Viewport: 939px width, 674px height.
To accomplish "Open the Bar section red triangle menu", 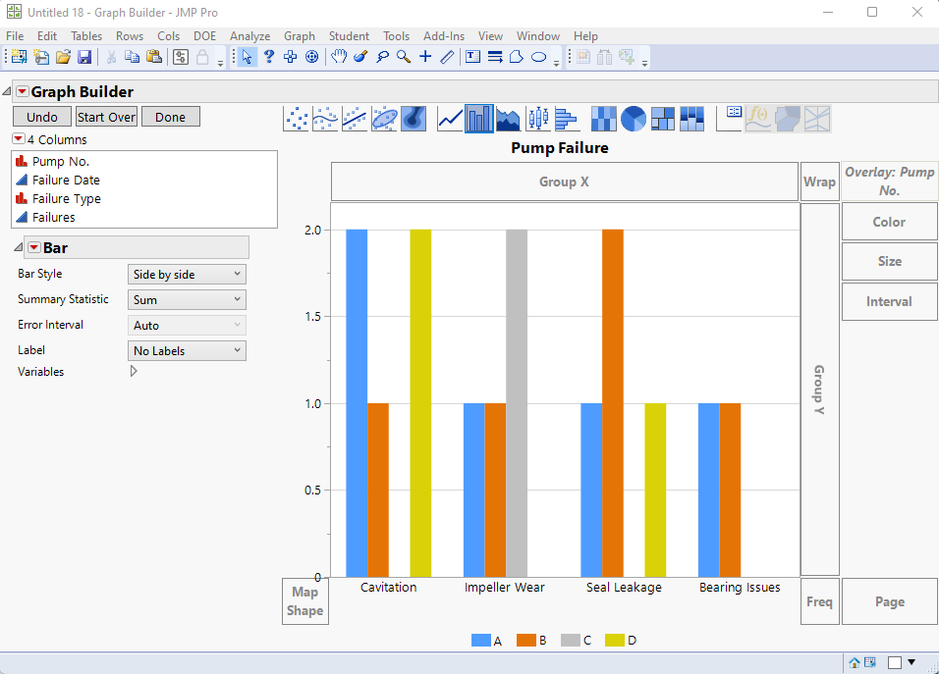I will pyautogui.click(x=34, y=247).
